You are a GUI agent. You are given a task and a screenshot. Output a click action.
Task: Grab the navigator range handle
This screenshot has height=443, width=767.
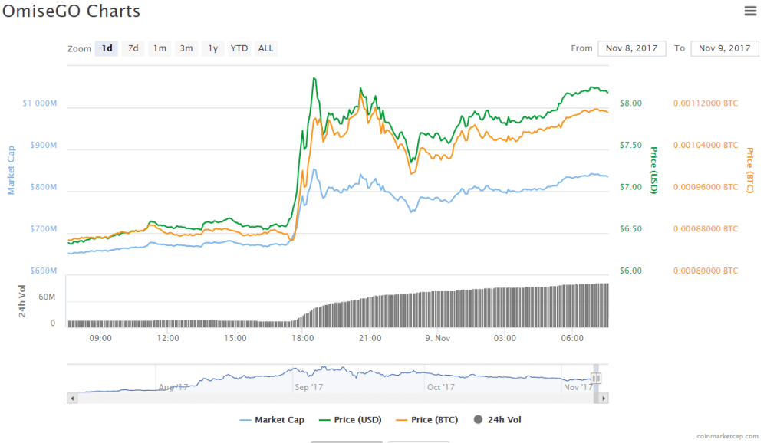pyautogui.click(x=596, y=378)
